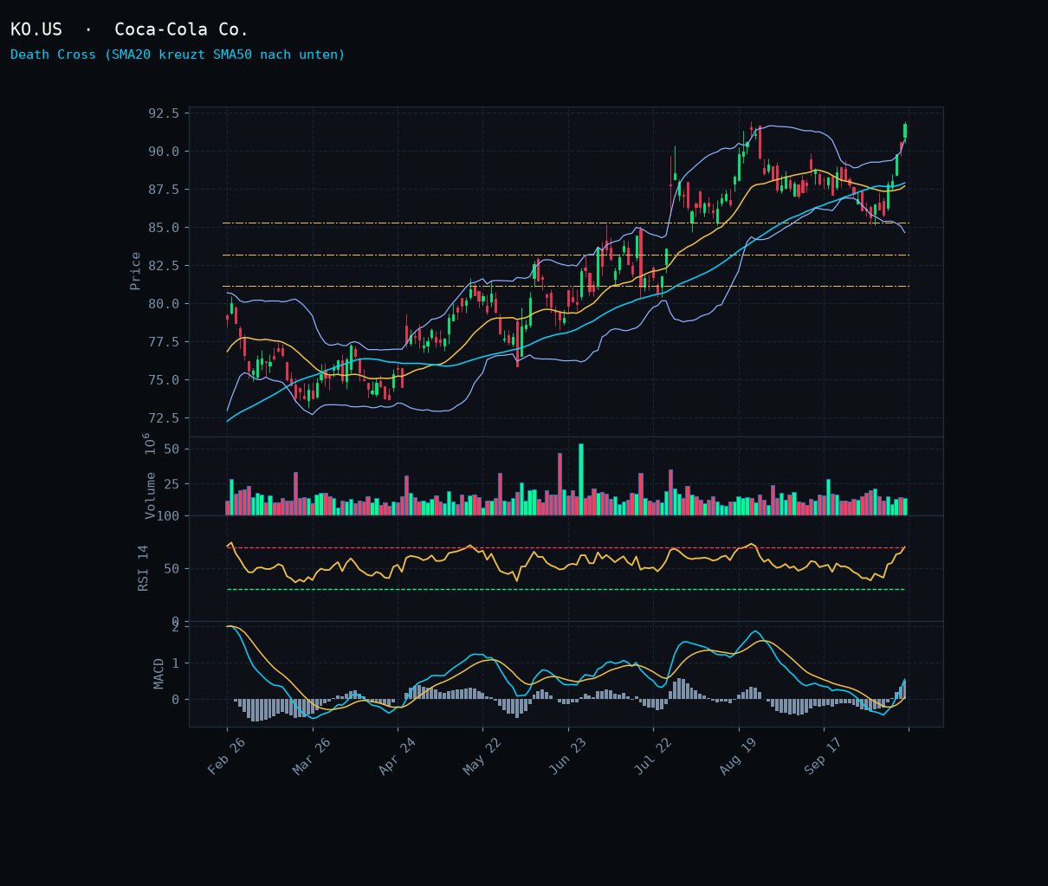Click the "Sep 17" date label
1048x886 pixels.
(x=823, y=757)
